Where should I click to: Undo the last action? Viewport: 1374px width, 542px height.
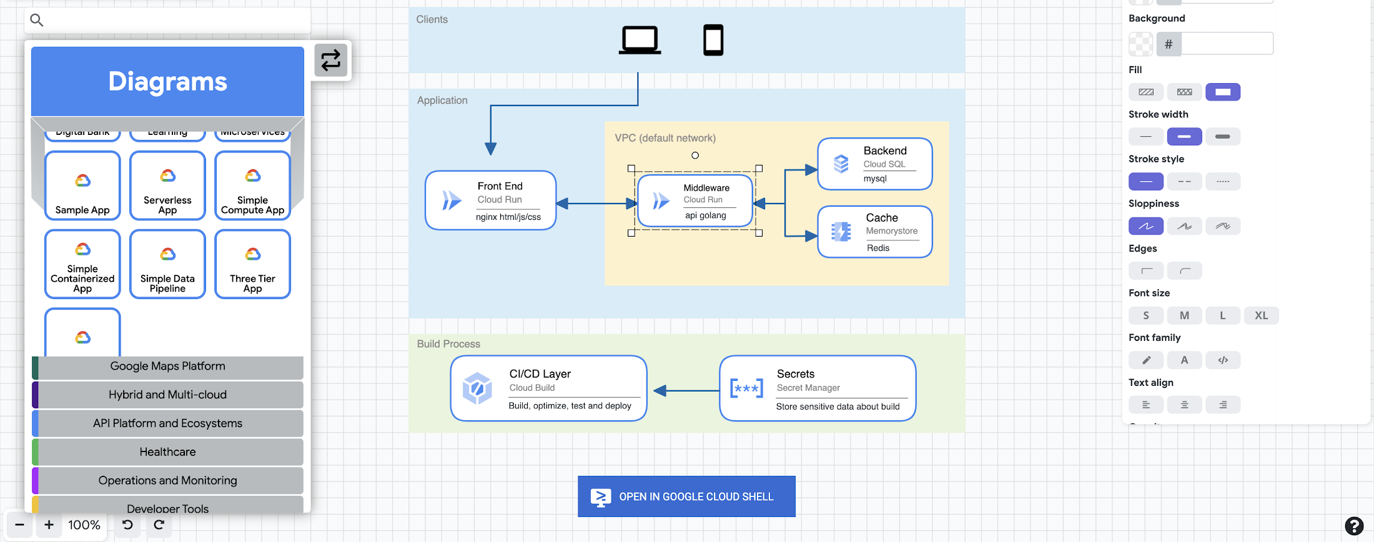point(127,525)
